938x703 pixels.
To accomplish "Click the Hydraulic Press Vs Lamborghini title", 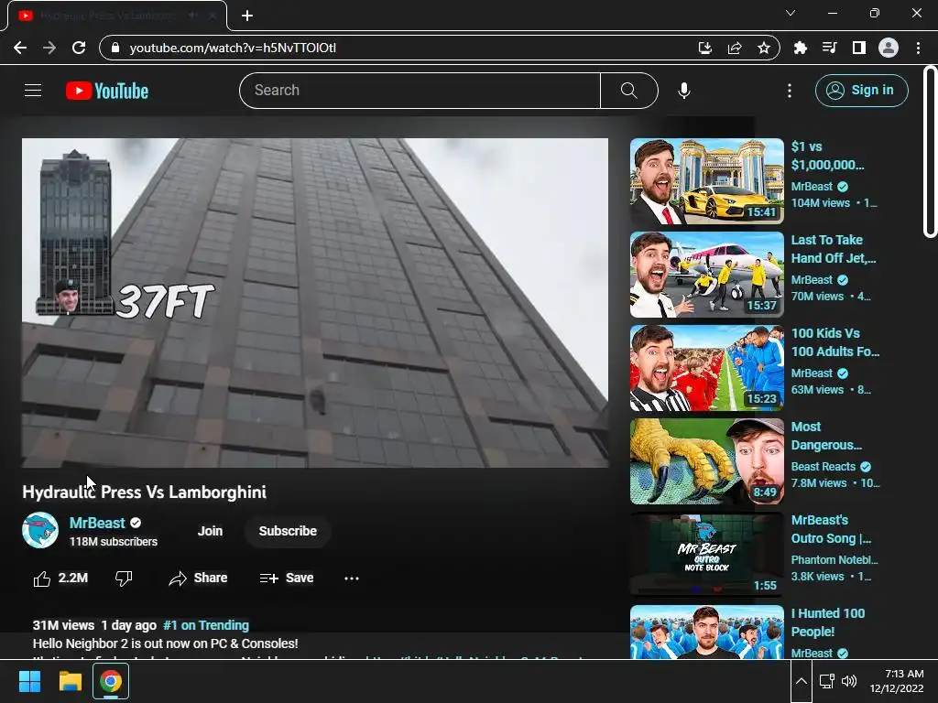I will pyautogui.click(x=144, y=492).
